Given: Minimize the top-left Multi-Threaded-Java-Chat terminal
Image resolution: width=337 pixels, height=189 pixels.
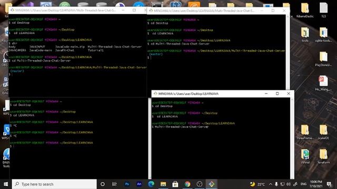Looking at the screenshot, I should [123, 10].
